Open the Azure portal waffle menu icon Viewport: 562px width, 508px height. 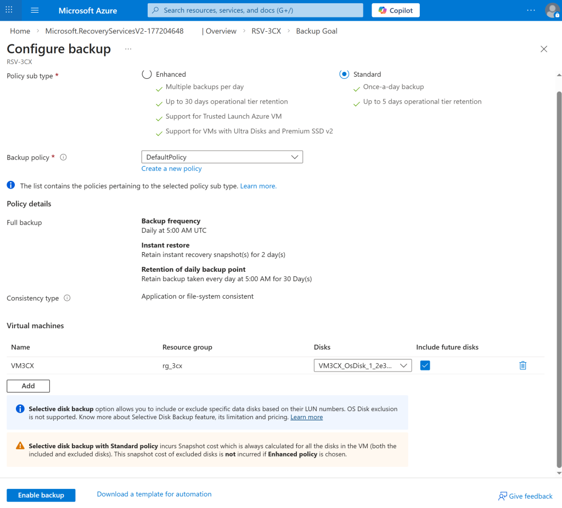pyautogui.click(x=9, y=10)
